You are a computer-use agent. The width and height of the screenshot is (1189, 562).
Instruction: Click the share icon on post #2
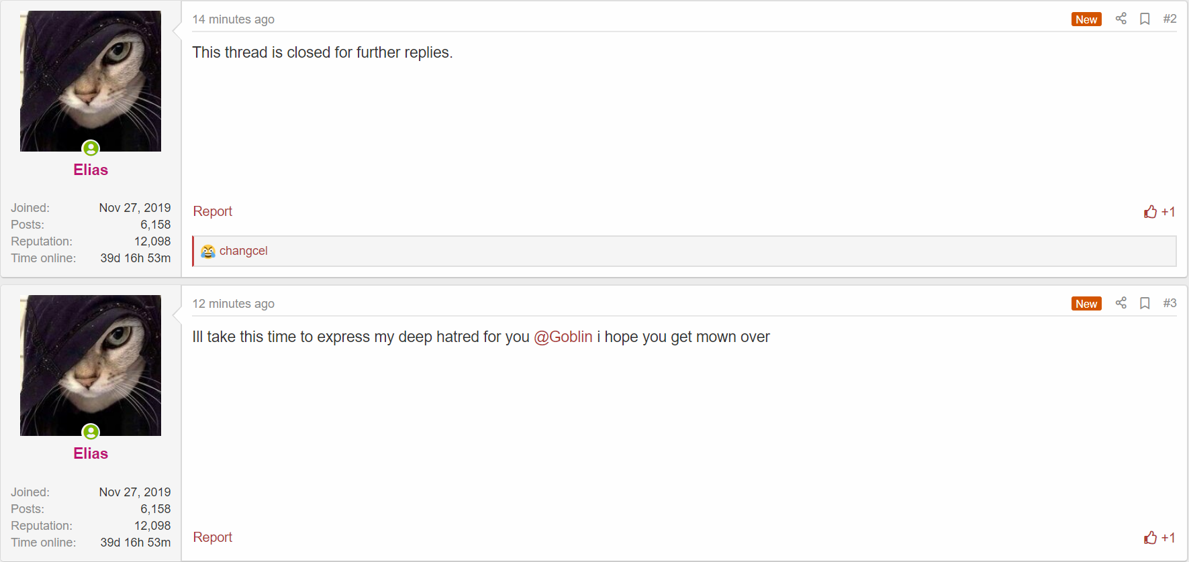pyautogui.click(x=1121, y=19)
